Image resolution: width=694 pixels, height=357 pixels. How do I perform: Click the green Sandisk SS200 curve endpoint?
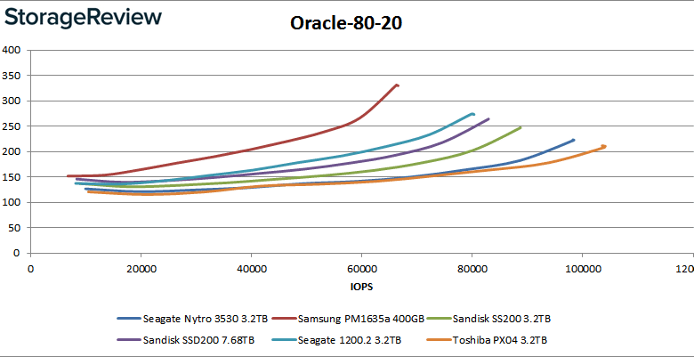pos(520,127)
